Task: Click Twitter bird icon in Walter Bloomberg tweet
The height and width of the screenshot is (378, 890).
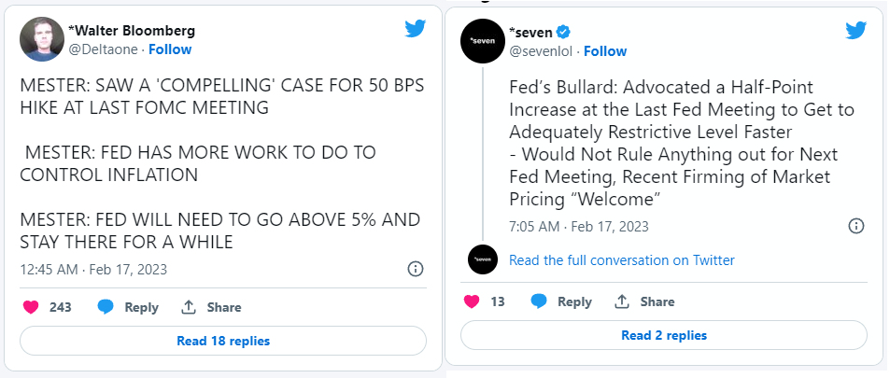Action: [416, 28]
